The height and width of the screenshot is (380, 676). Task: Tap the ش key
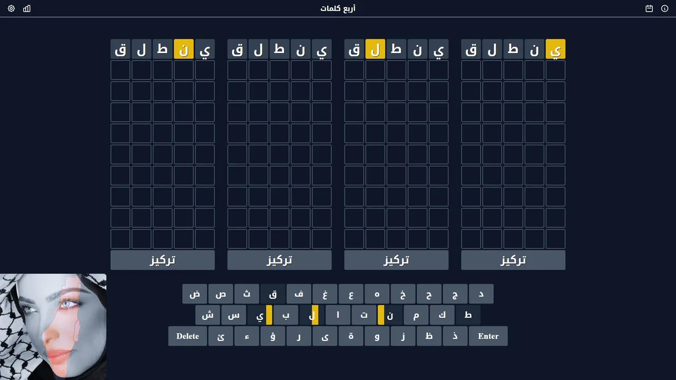208,315
